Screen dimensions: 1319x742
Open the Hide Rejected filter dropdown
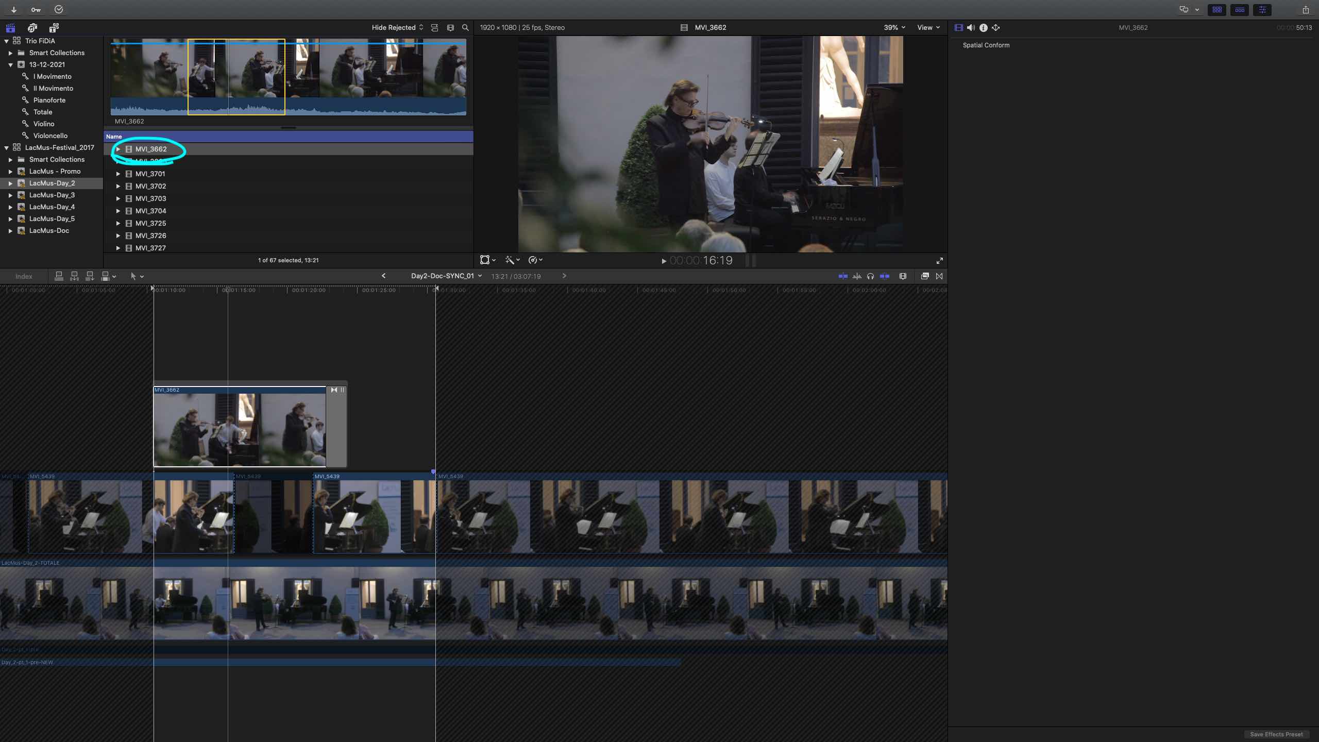(x=397, y=27)
